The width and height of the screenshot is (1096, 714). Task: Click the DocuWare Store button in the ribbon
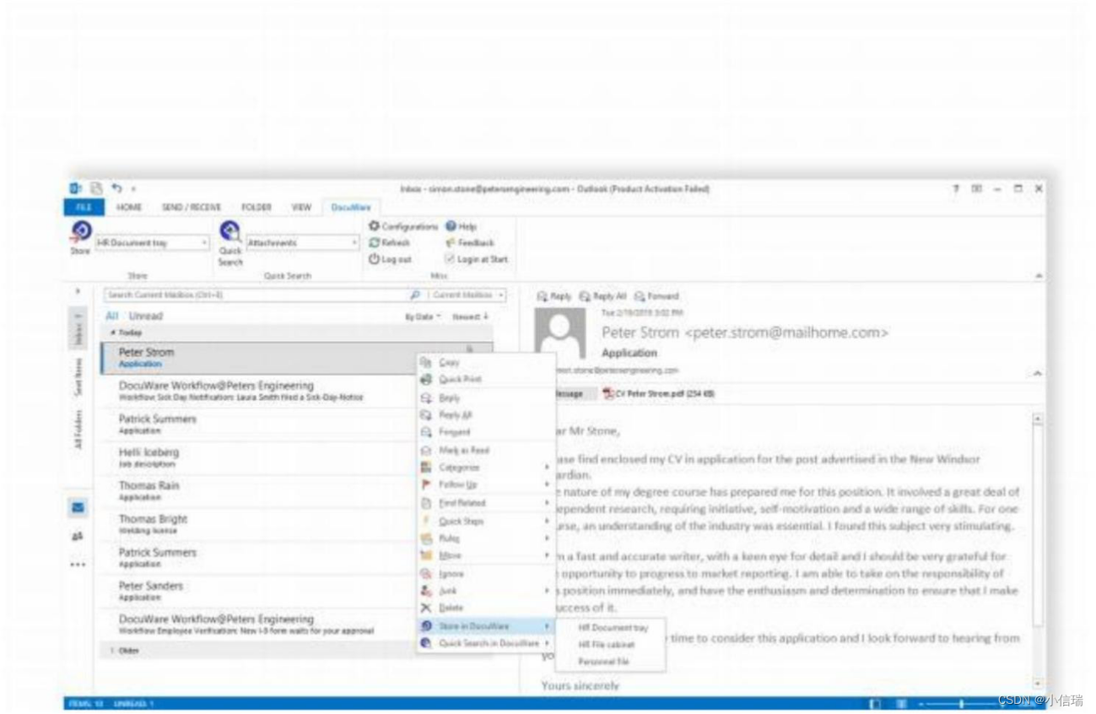tap(81, 238)
